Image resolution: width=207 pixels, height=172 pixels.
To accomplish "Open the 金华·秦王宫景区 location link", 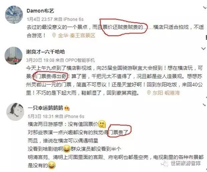I will pyautogui.click(x=76, y=35).
